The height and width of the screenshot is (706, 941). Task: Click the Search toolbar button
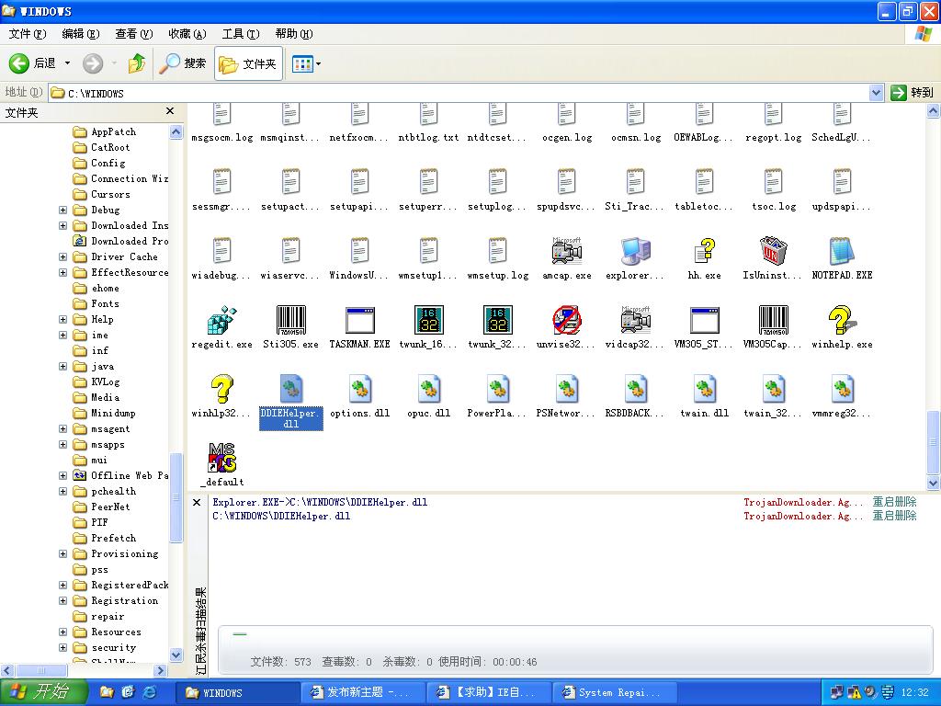(x=183, y=63)
